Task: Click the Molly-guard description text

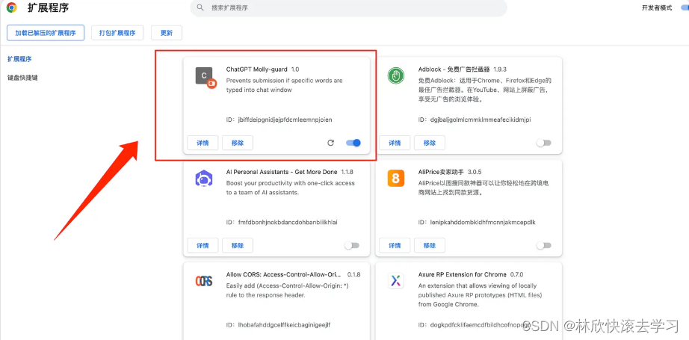Action: click(x=284, y=85)
